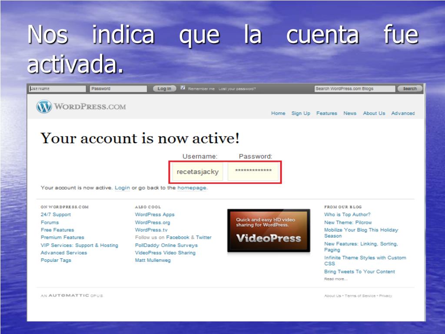Click the VideoPress banner image

point(269,230)
